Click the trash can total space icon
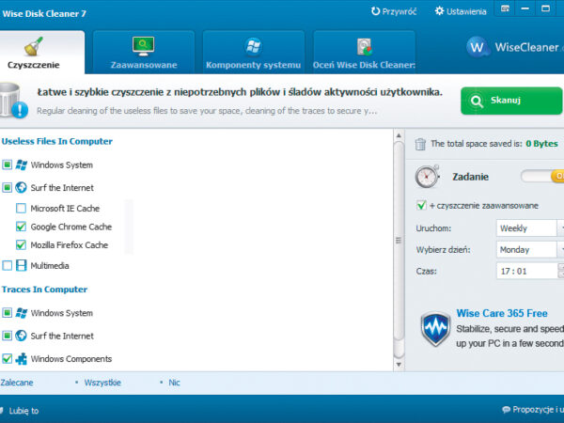This screenshot has width=564, height=423. 421,144
